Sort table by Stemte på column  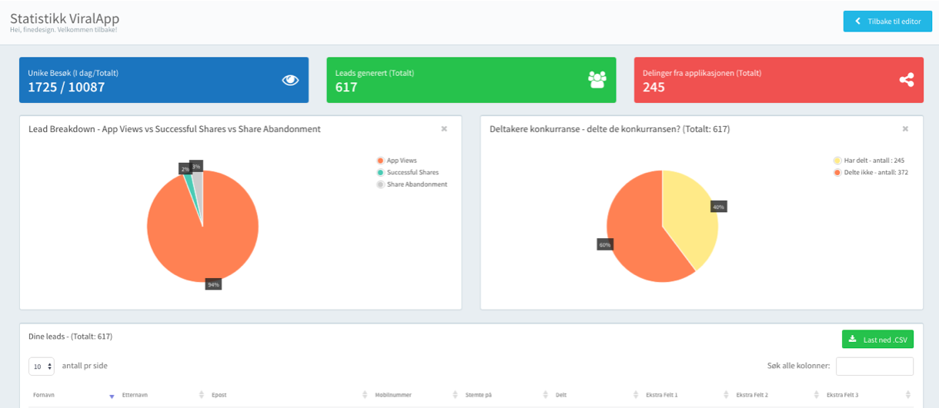point(506,395)
